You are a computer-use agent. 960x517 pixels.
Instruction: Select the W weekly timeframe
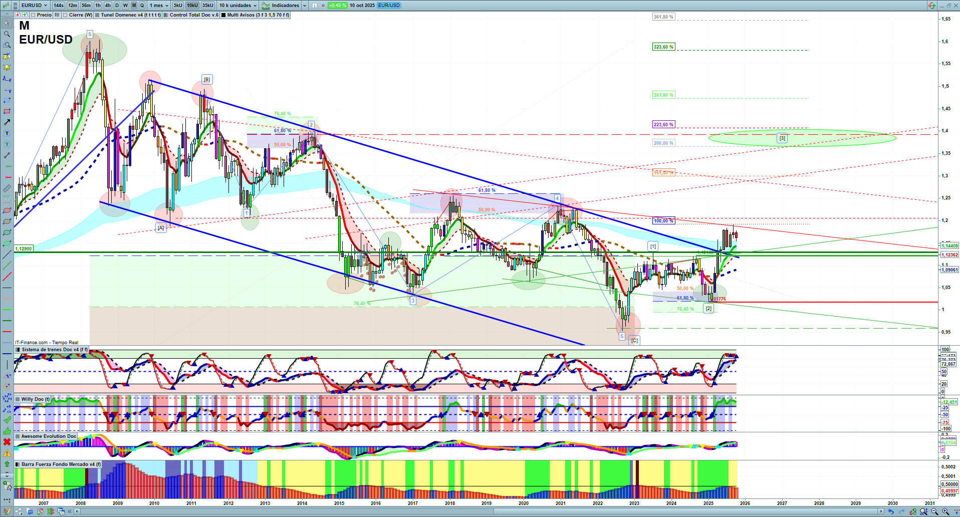click(x=125, y=6)
